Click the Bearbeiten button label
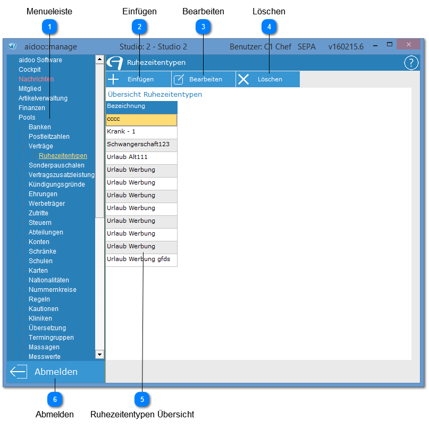429x428 pixels. coord(206,79)
